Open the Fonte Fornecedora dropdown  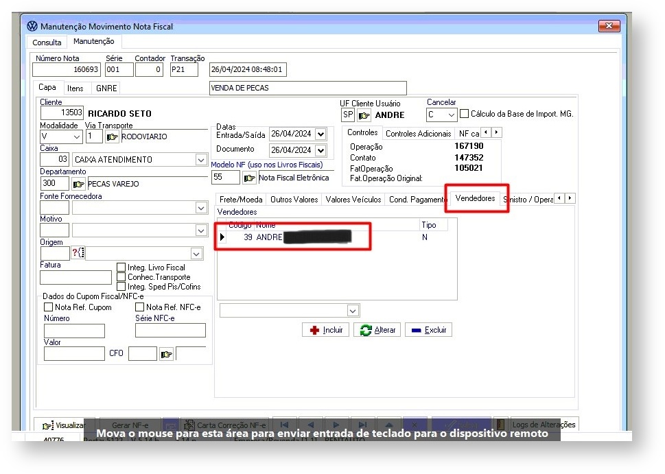pyautogui.click(x=201, y=208)
